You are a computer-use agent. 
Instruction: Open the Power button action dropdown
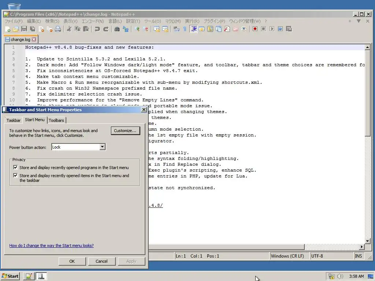[x=103, y=147]
